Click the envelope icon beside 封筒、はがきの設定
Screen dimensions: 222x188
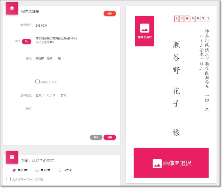(12, 157)
